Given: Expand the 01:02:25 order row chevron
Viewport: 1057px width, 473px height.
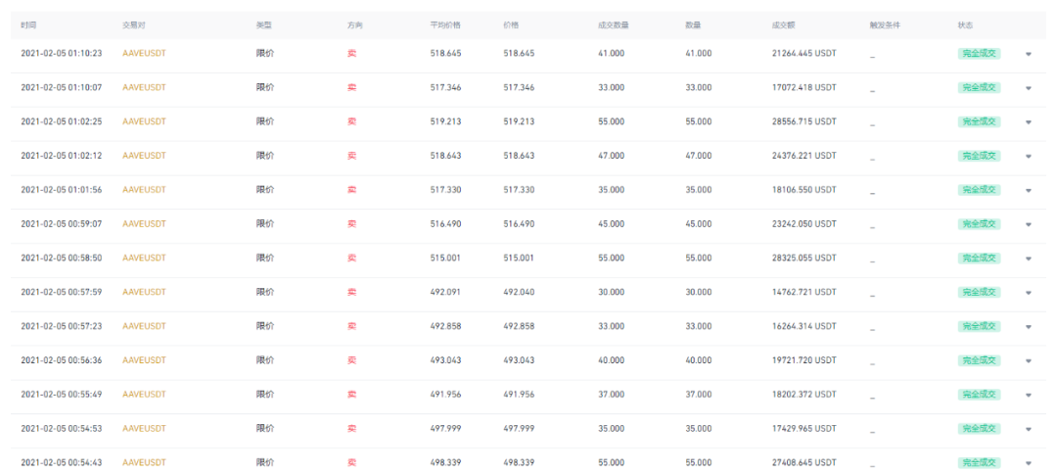Looking at the screenshot, I should [1028, 122].
